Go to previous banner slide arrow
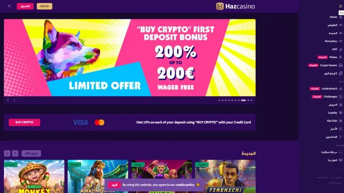This screenshot has height=193, width=344. [x=8, y=100]
